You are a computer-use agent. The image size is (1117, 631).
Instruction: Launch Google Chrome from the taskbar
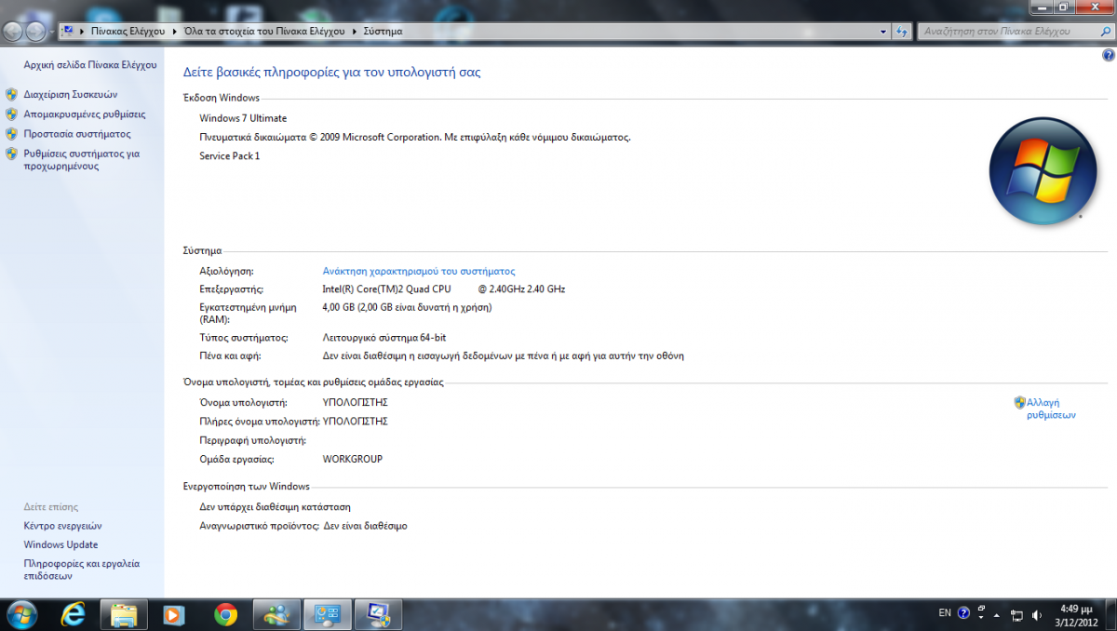pos(225,614)
